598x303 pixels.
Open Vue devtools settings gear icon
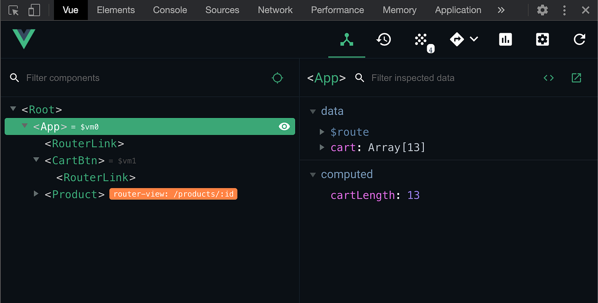click(x=542, y=40)
